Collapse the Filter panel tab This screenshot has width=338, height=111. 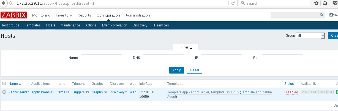(186, 47)
